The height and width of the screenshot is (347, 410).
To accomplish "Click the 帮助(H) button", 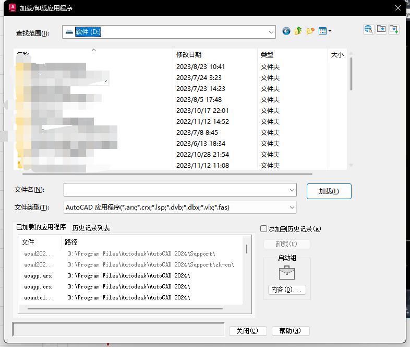I will pyautogui.click(x=291, y=331).
